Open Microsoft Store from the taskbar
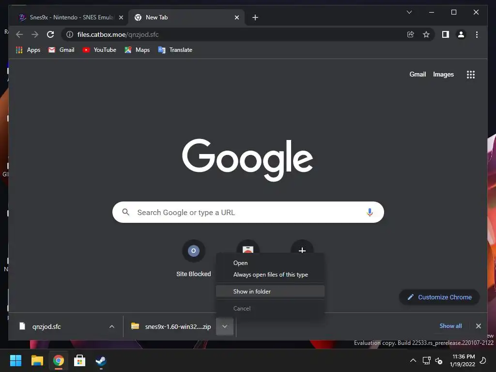The image size is (496, 372). click(79, 360)
